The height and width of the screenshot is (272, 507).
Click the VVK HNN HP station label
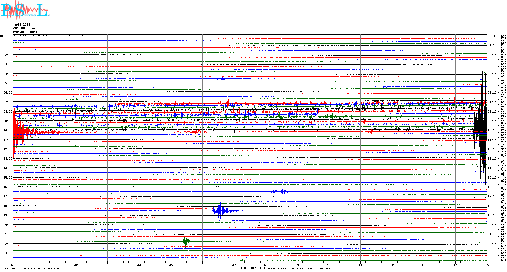pos(24,28)
